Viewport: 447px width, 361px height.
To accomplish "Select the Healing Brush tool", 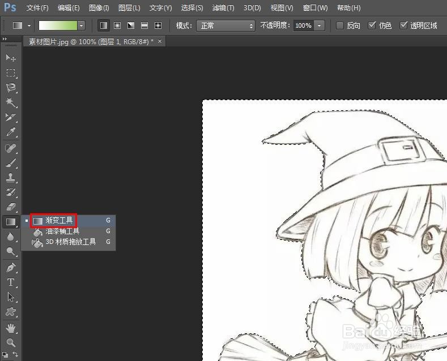I will pyautogui.click(x=11, y=148).
